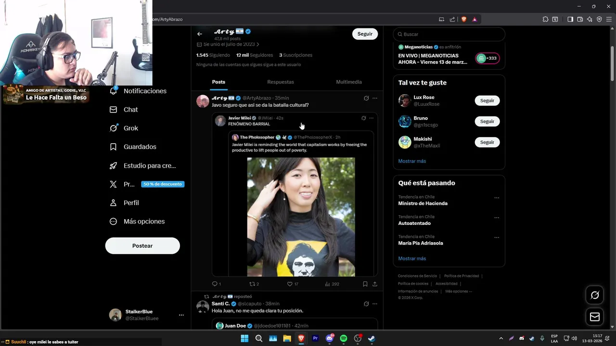This screenshot has height=346, width=616.
Task: Click the Postear button
Action: (142, 246)
